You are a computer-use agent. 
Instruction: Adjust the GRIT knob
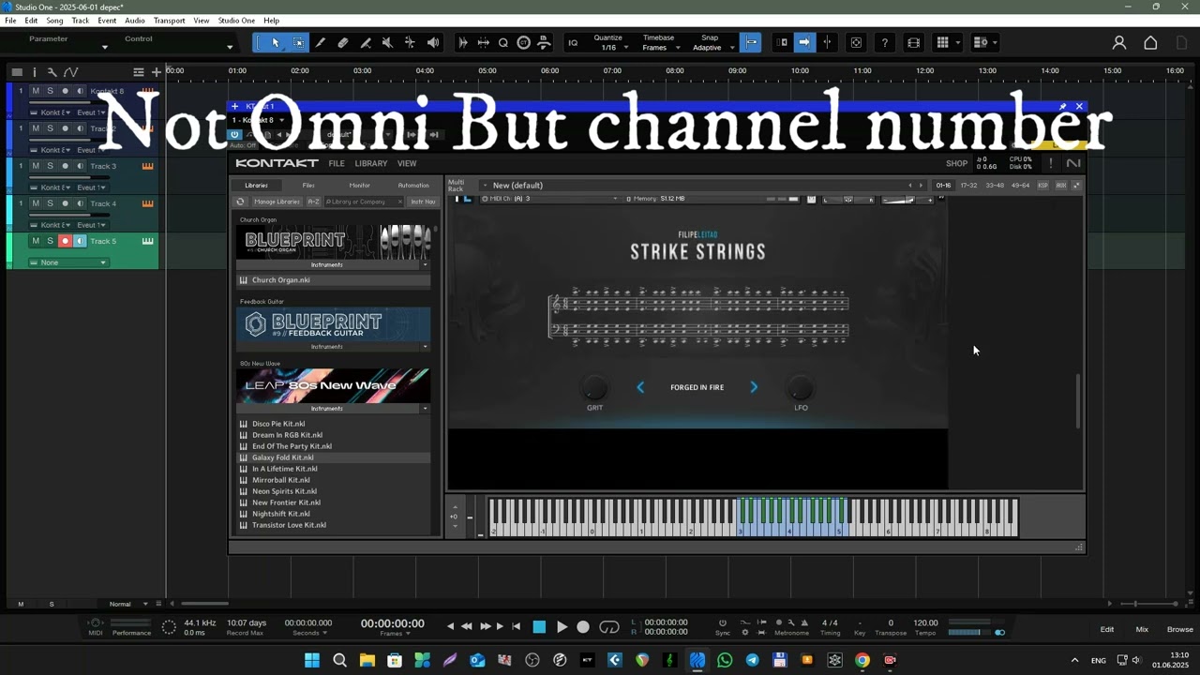pyautogui.click(x=594, y=387)
